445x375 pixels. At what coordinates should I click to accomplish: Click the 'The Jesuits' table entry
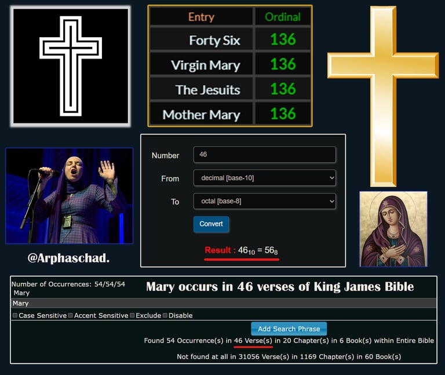(x=208, y=90)
